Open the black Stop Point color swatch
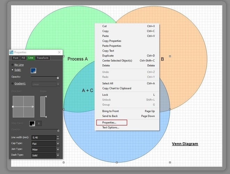 32,124
